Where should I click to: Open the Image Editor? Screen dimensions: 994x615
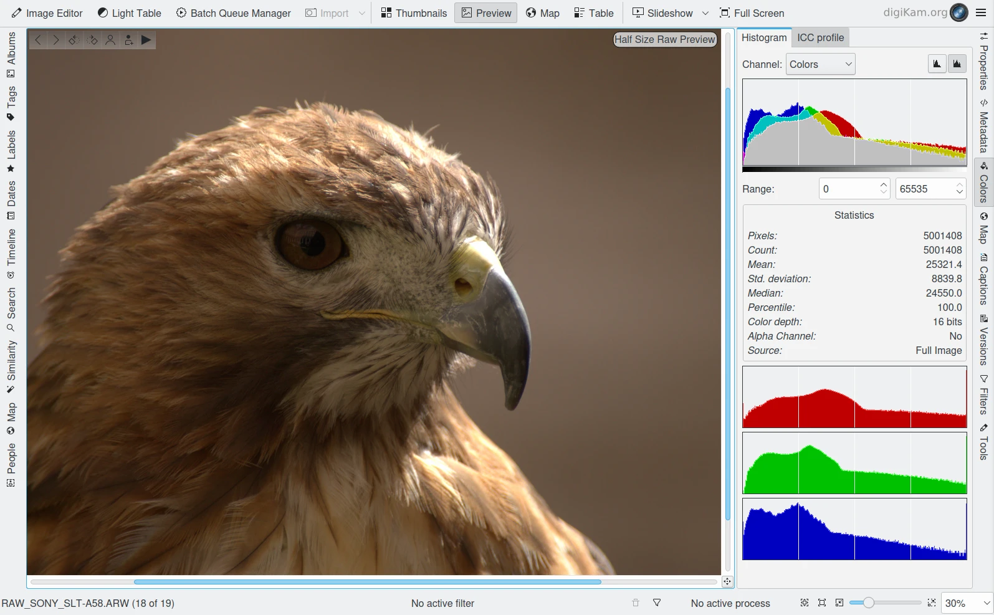(47, 13)
